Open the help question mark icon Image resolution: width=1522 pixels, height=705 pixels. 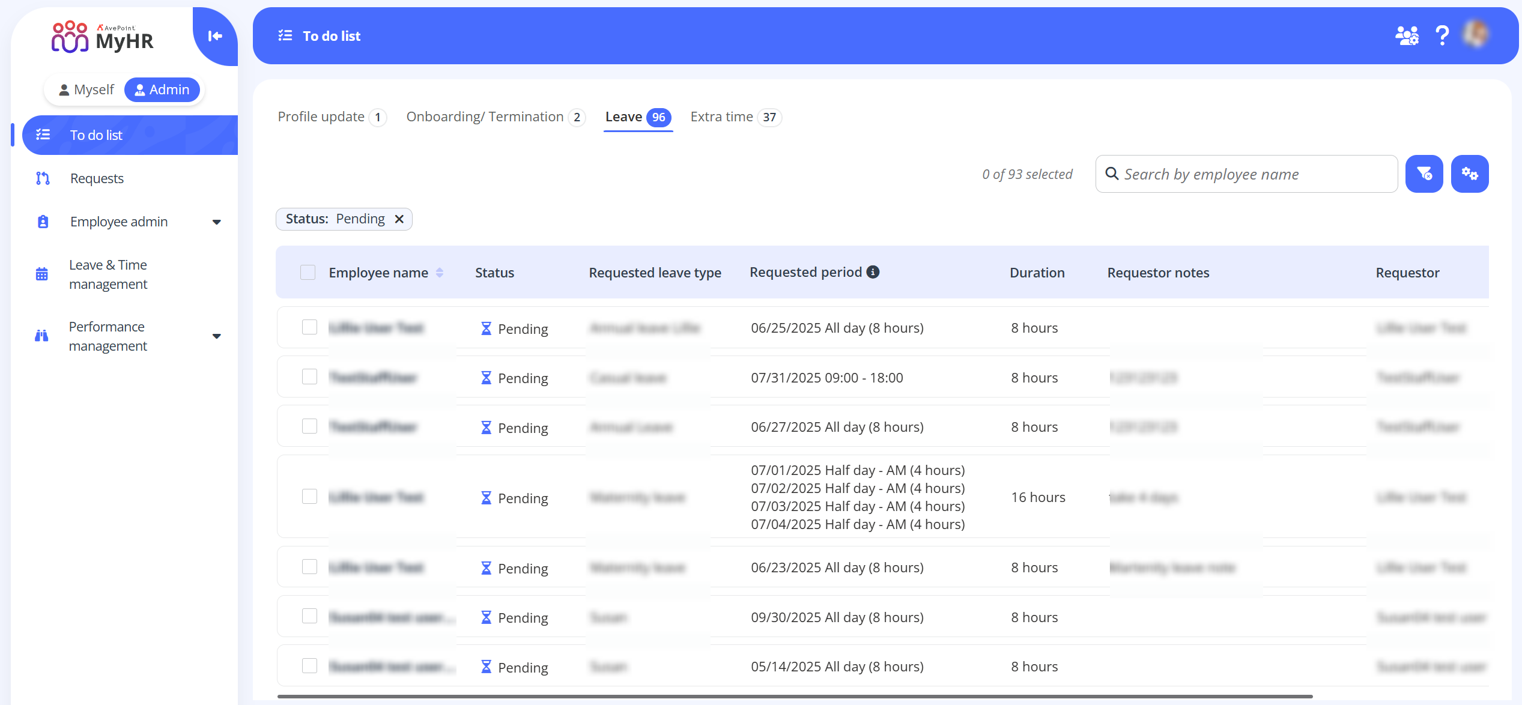coord(1442,36)
